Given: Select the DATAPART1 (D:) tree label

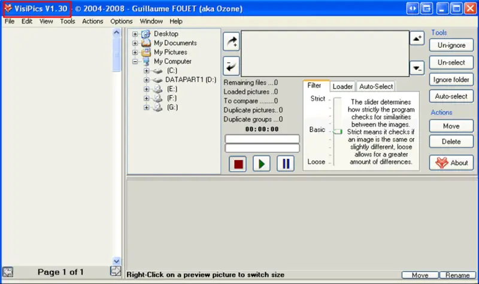Looking at the screenshot, I should tap(190, 80).
